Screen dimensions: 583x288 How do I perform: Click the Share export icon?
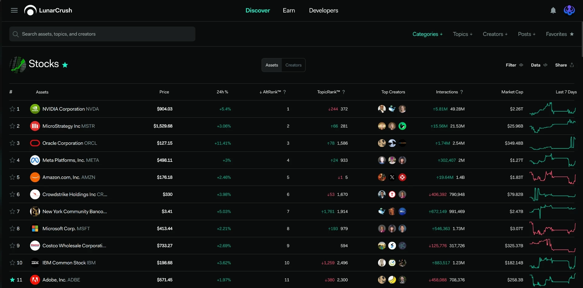572,65
